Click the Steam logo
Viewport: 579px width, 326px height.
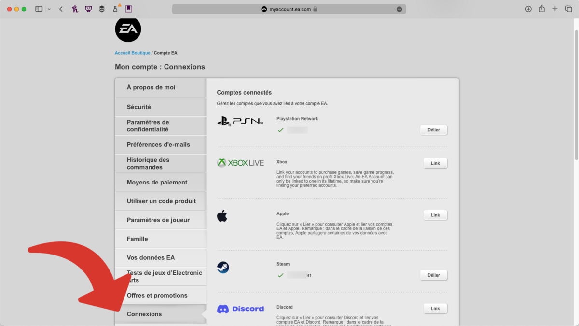coord(223,267)
